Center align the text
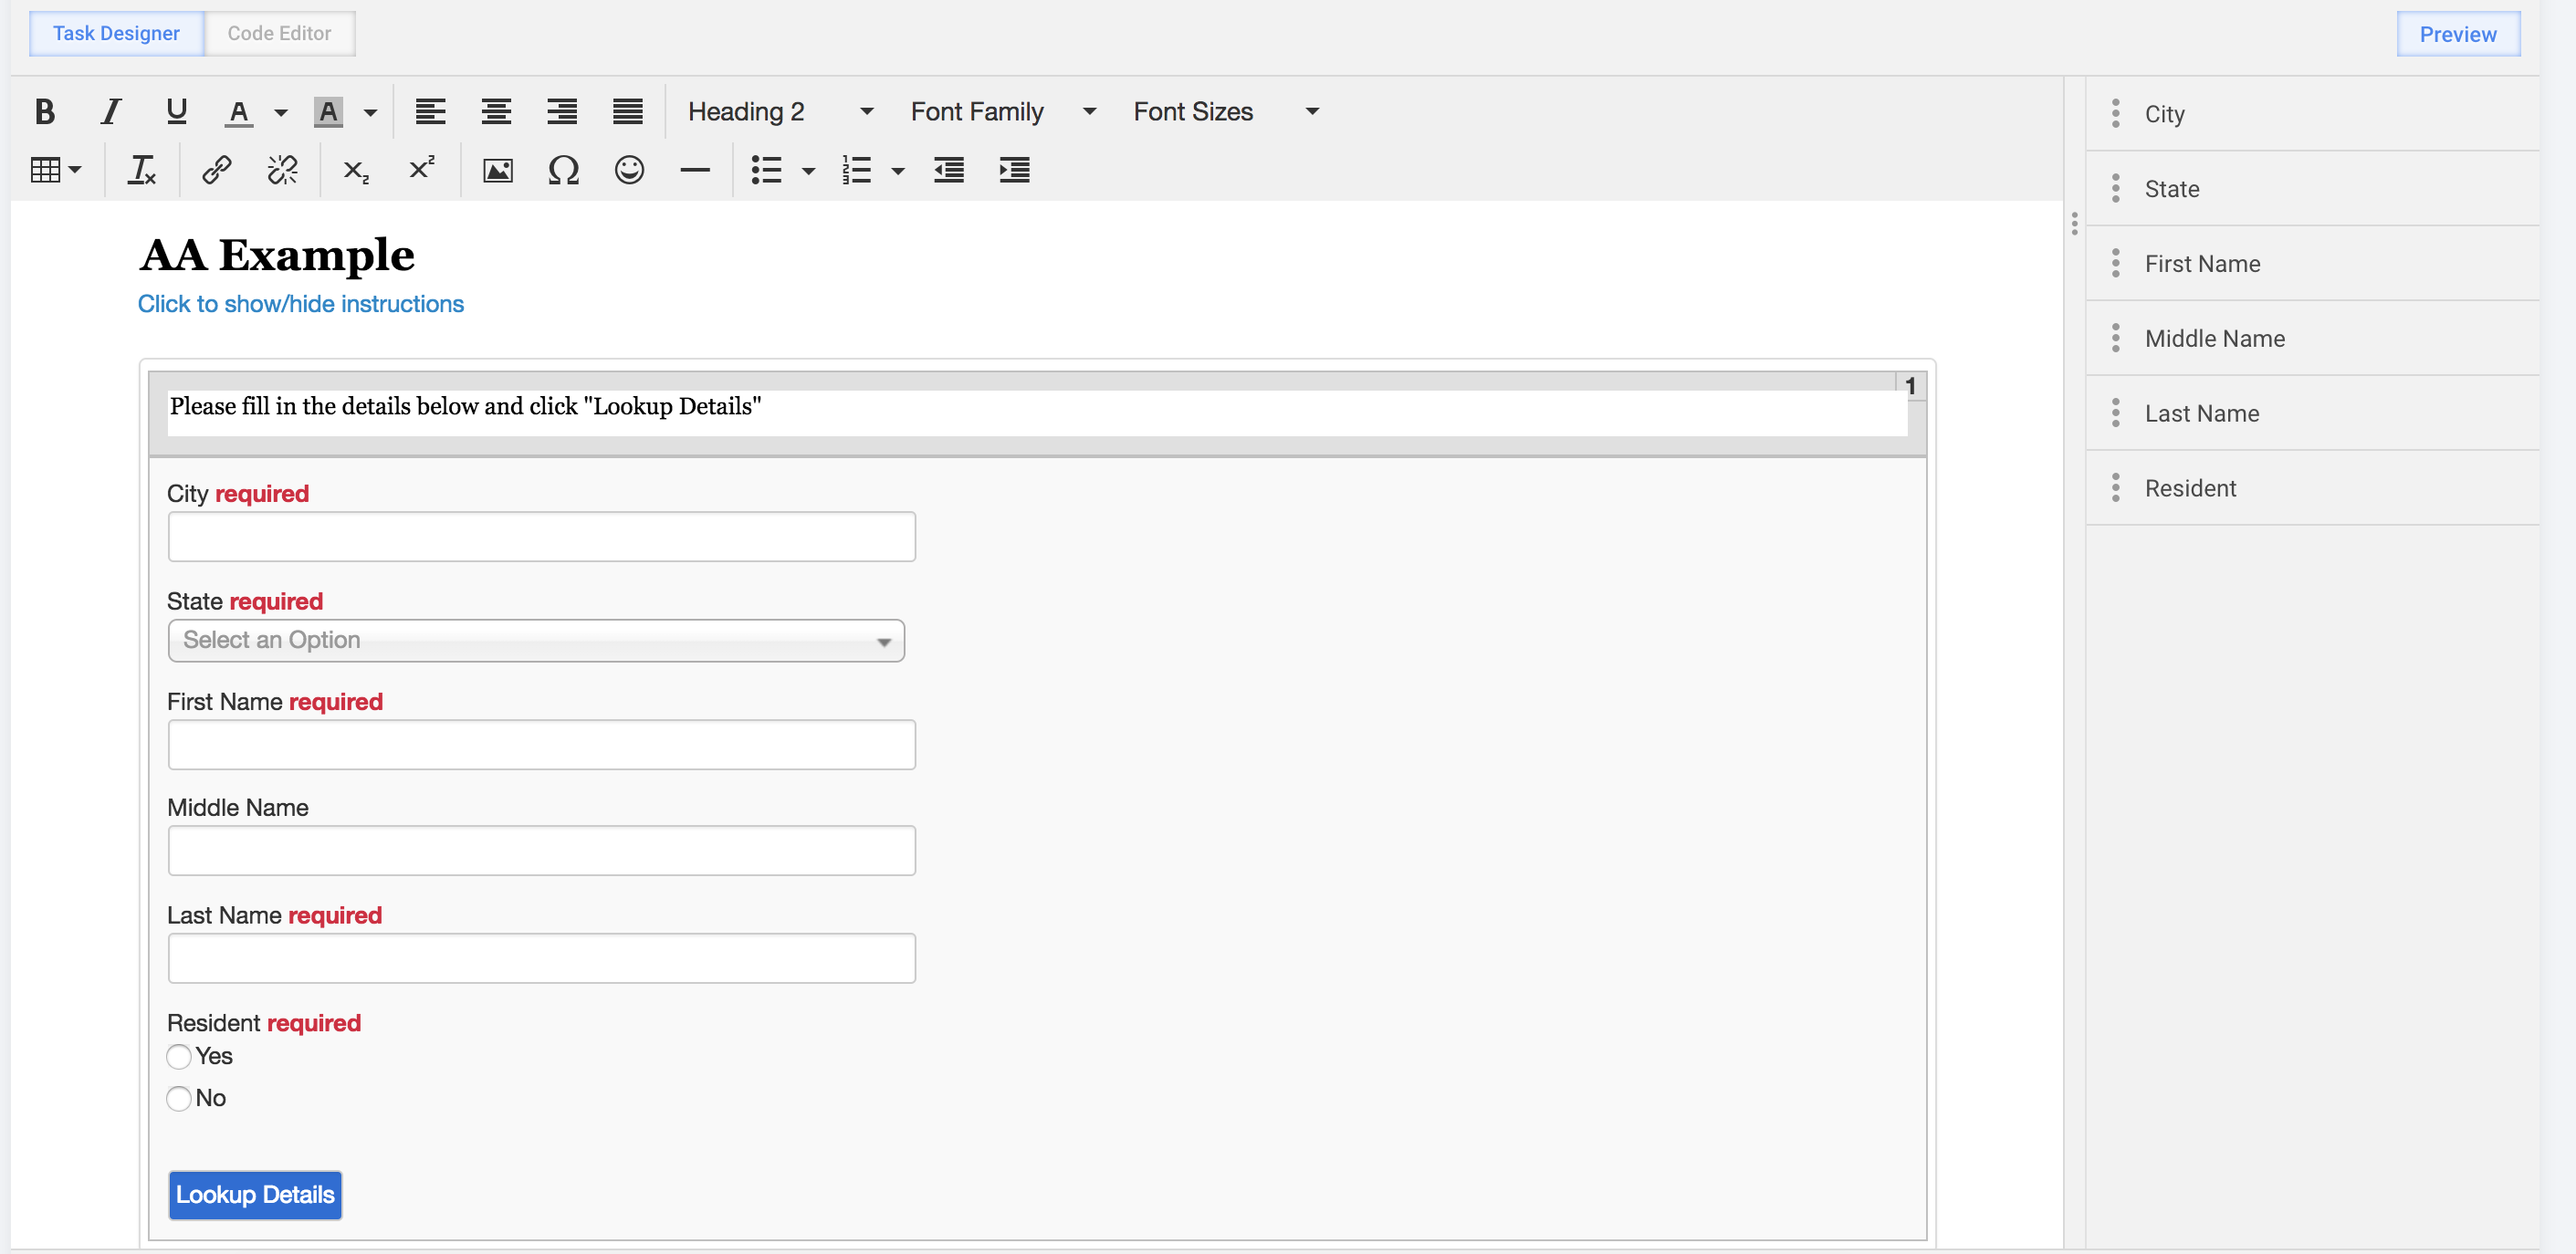 [x=496, y=111]
